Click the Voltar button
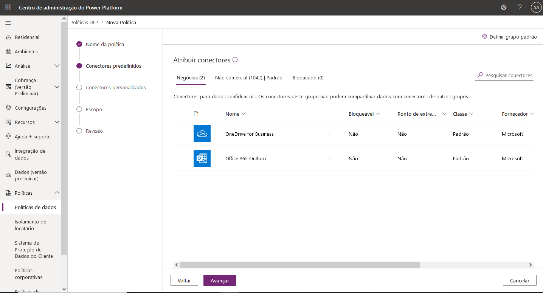The image size is (543, 293). [x=185, y=281]
